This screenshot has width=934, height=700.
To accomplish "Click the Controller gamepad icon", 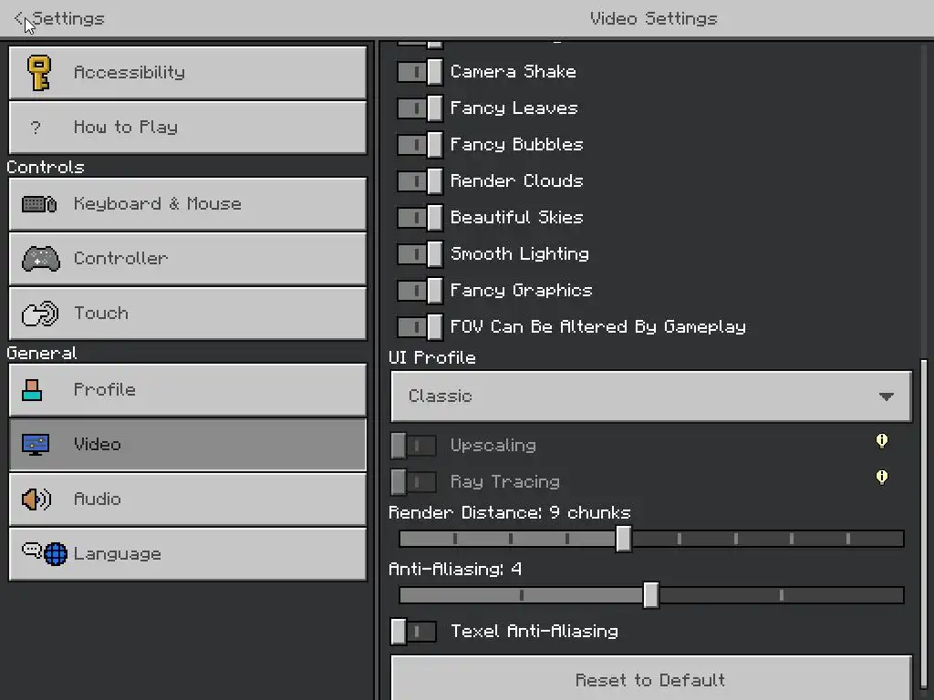I will (x=40, y=259).
